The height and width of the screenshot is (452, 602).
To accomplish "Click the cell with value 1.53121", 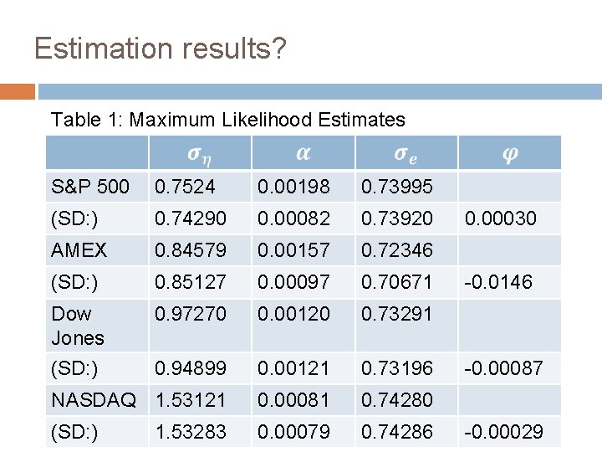I will 200,400.
